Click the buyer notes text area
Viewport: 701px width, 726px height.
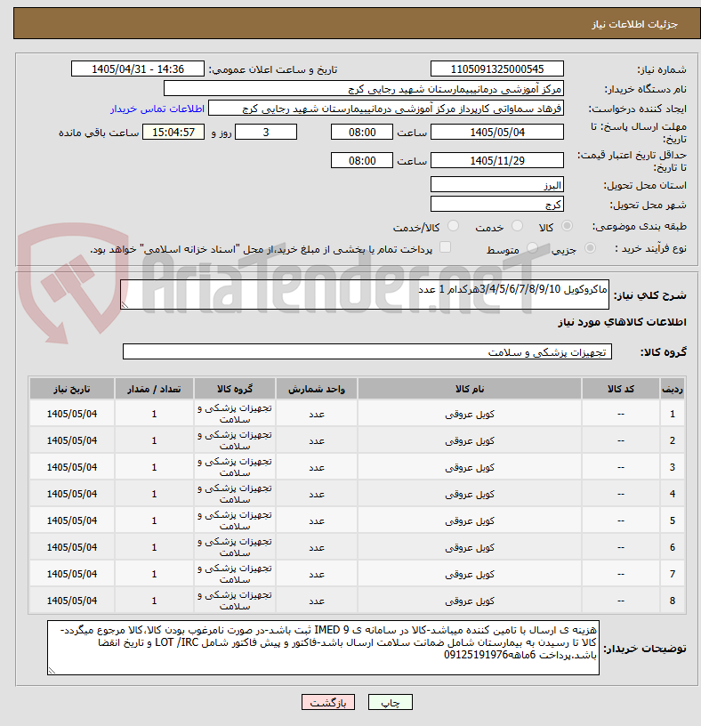(x=323, y=648)
